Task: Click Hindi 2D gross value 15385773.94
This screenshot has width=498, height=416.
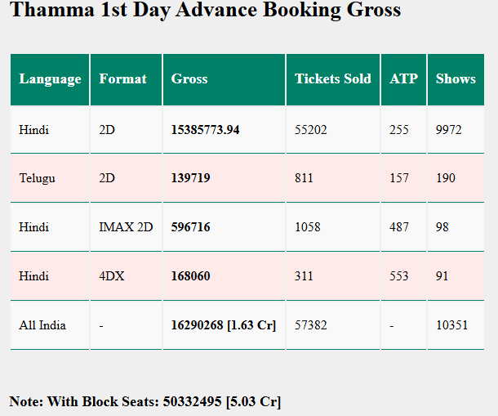Action: pos(205,129)
